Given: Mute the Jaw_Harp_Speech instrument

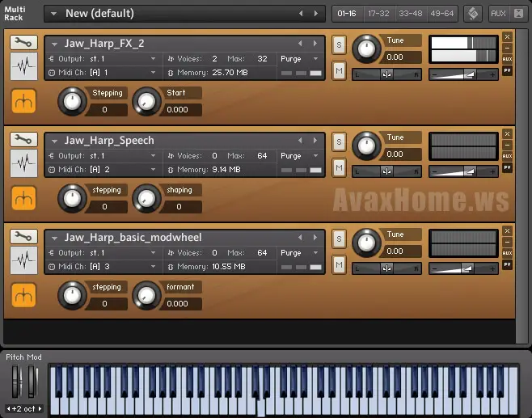Looking at the screenshot, I should (x=339, y=167).
